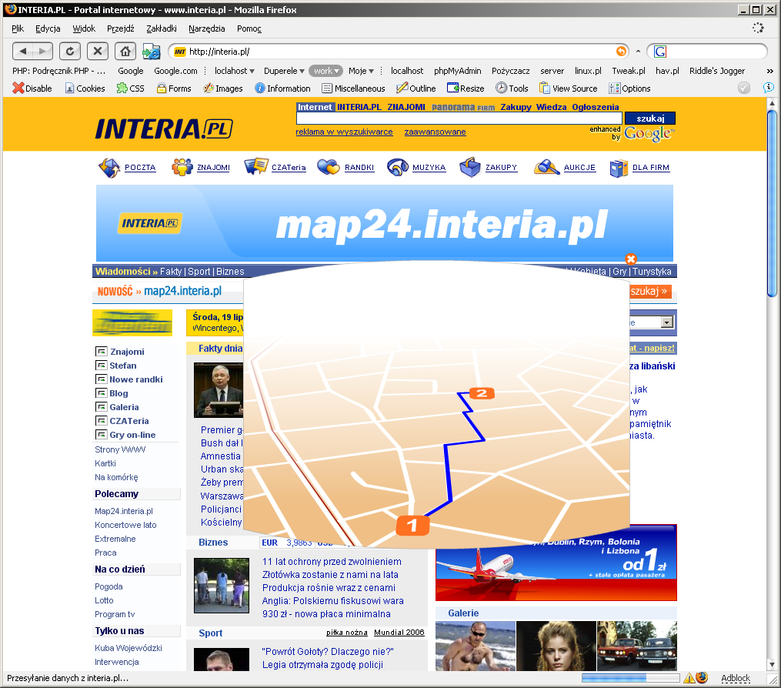The image size is (781, 688).
Task: Open the Plik menu
Action: tap(18, 28)
